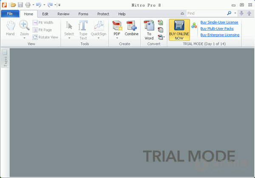Collapse the ribbon with the caret icon
The image size is (255, 178).
point(182,14)
